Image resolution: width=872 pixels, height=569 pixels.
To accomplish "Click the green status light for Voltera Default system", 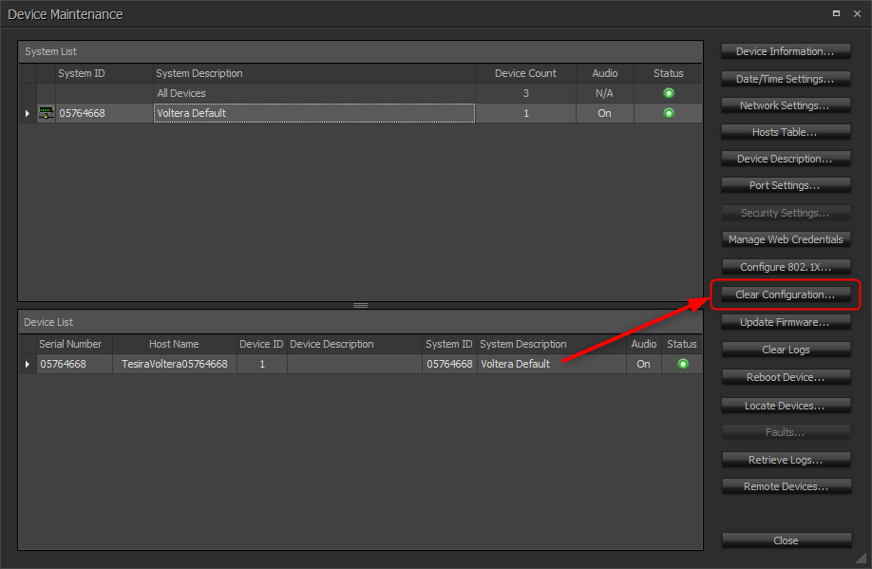I will [669, 113].
